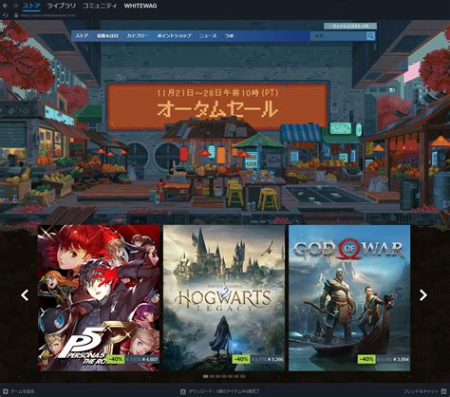The width and height of the screenshot is (450, 397).
Task: Click the Persona 5 discounted price
Action: coord(150,359)
